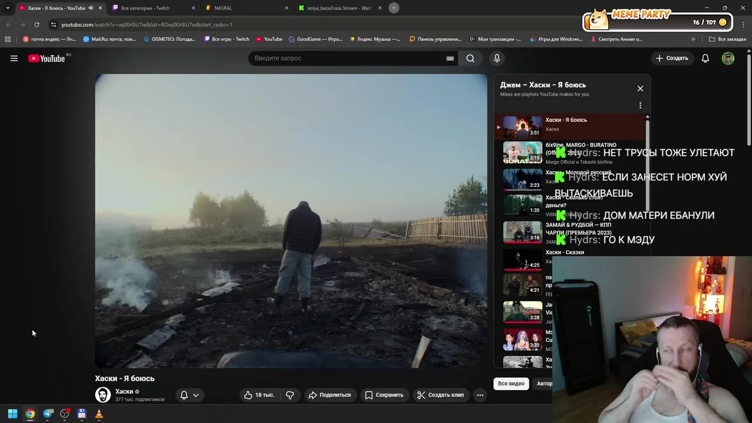The image size is (752, 423).
Task: Click the search magnifier button
Action: 470,58
